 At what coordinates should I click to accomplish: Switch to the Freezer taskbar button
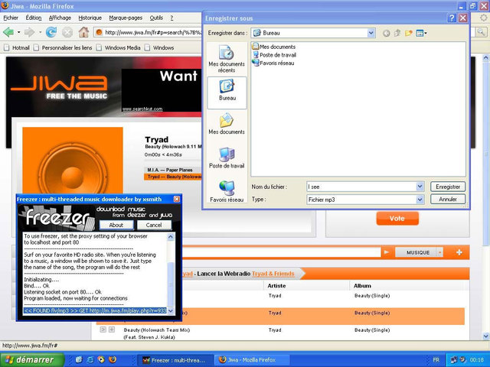(x=176, y=360)
